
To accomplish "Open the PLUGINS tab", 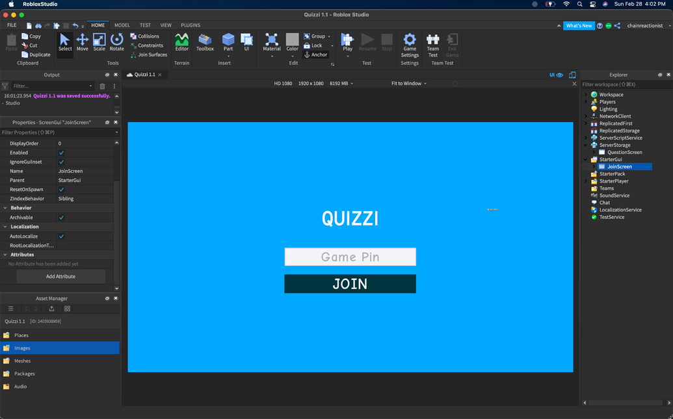I will pyautogui.click(x=190, y=25).
